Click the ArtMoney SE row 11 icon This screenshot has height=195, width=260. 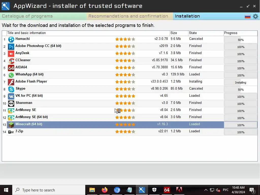click(x=11, y=111)
